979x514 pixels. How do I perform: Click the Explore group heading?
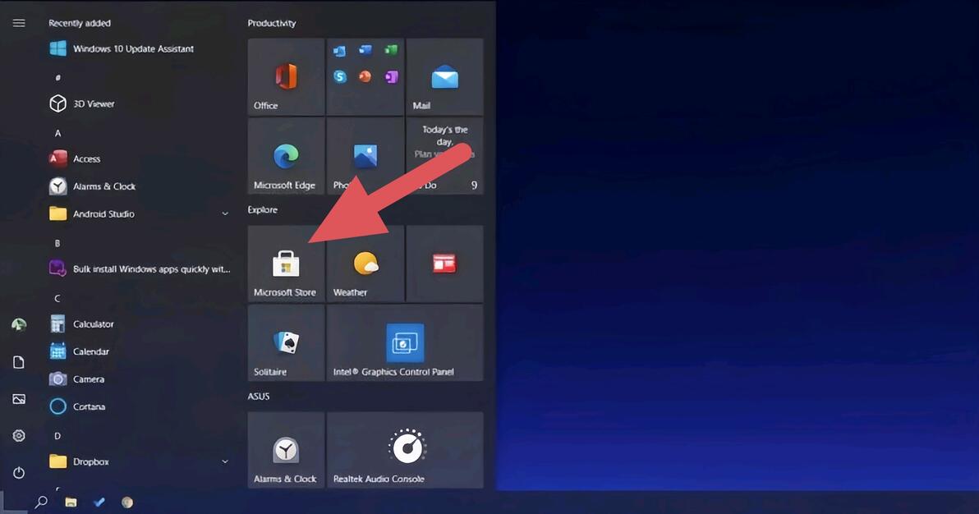[262, 210]
